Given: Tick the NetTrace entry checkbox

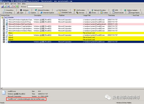Looking at the screenshot, I should pos(4,24).
